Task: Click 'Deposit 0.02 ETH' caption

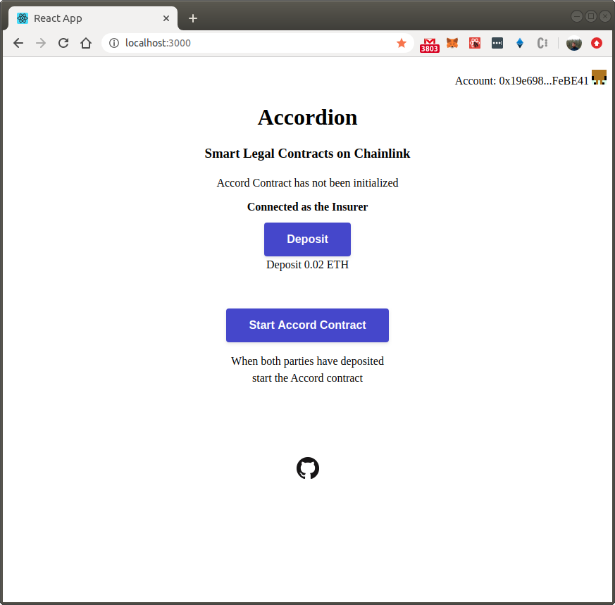Action: [307, 265]
